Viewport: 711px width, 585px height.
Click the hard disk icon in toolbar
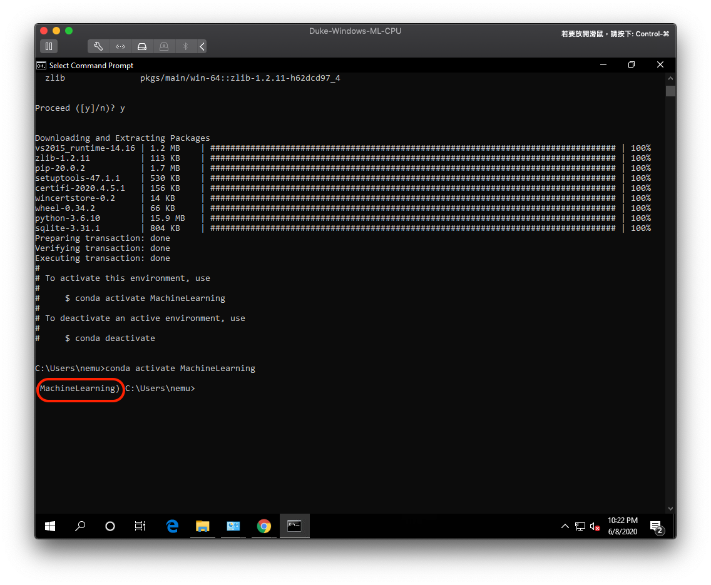[142, 46]
